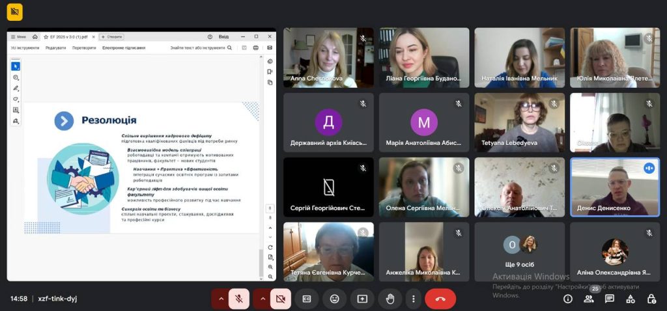667x311 pixels.
Task: Show the participants list
Action: point(589,299)
